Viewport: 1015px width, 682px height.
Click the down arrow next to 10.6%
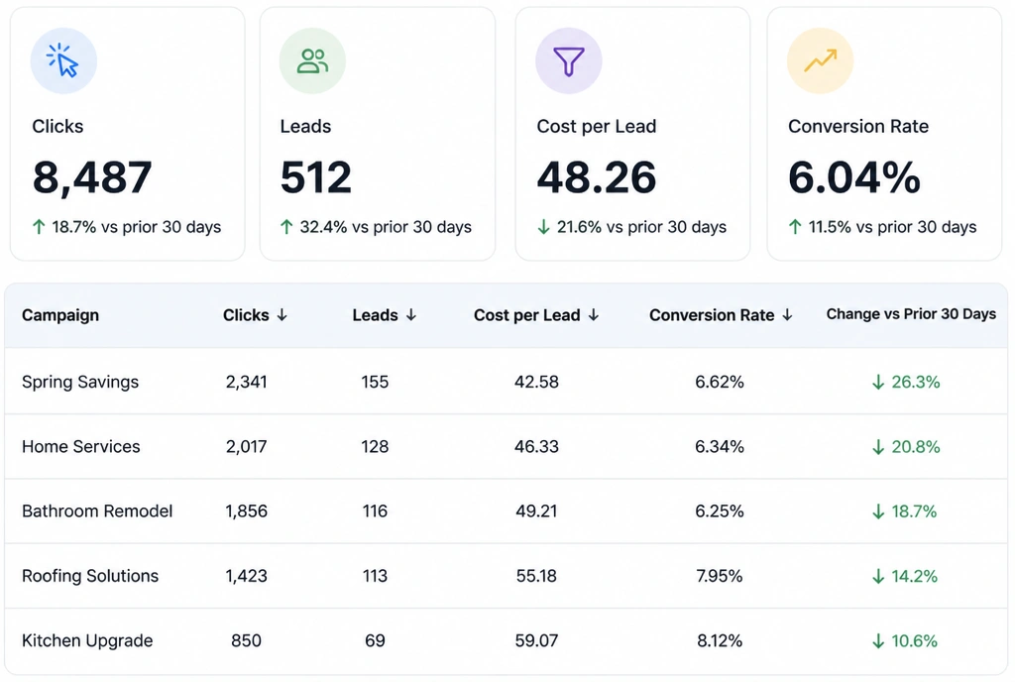pos(878,641)
